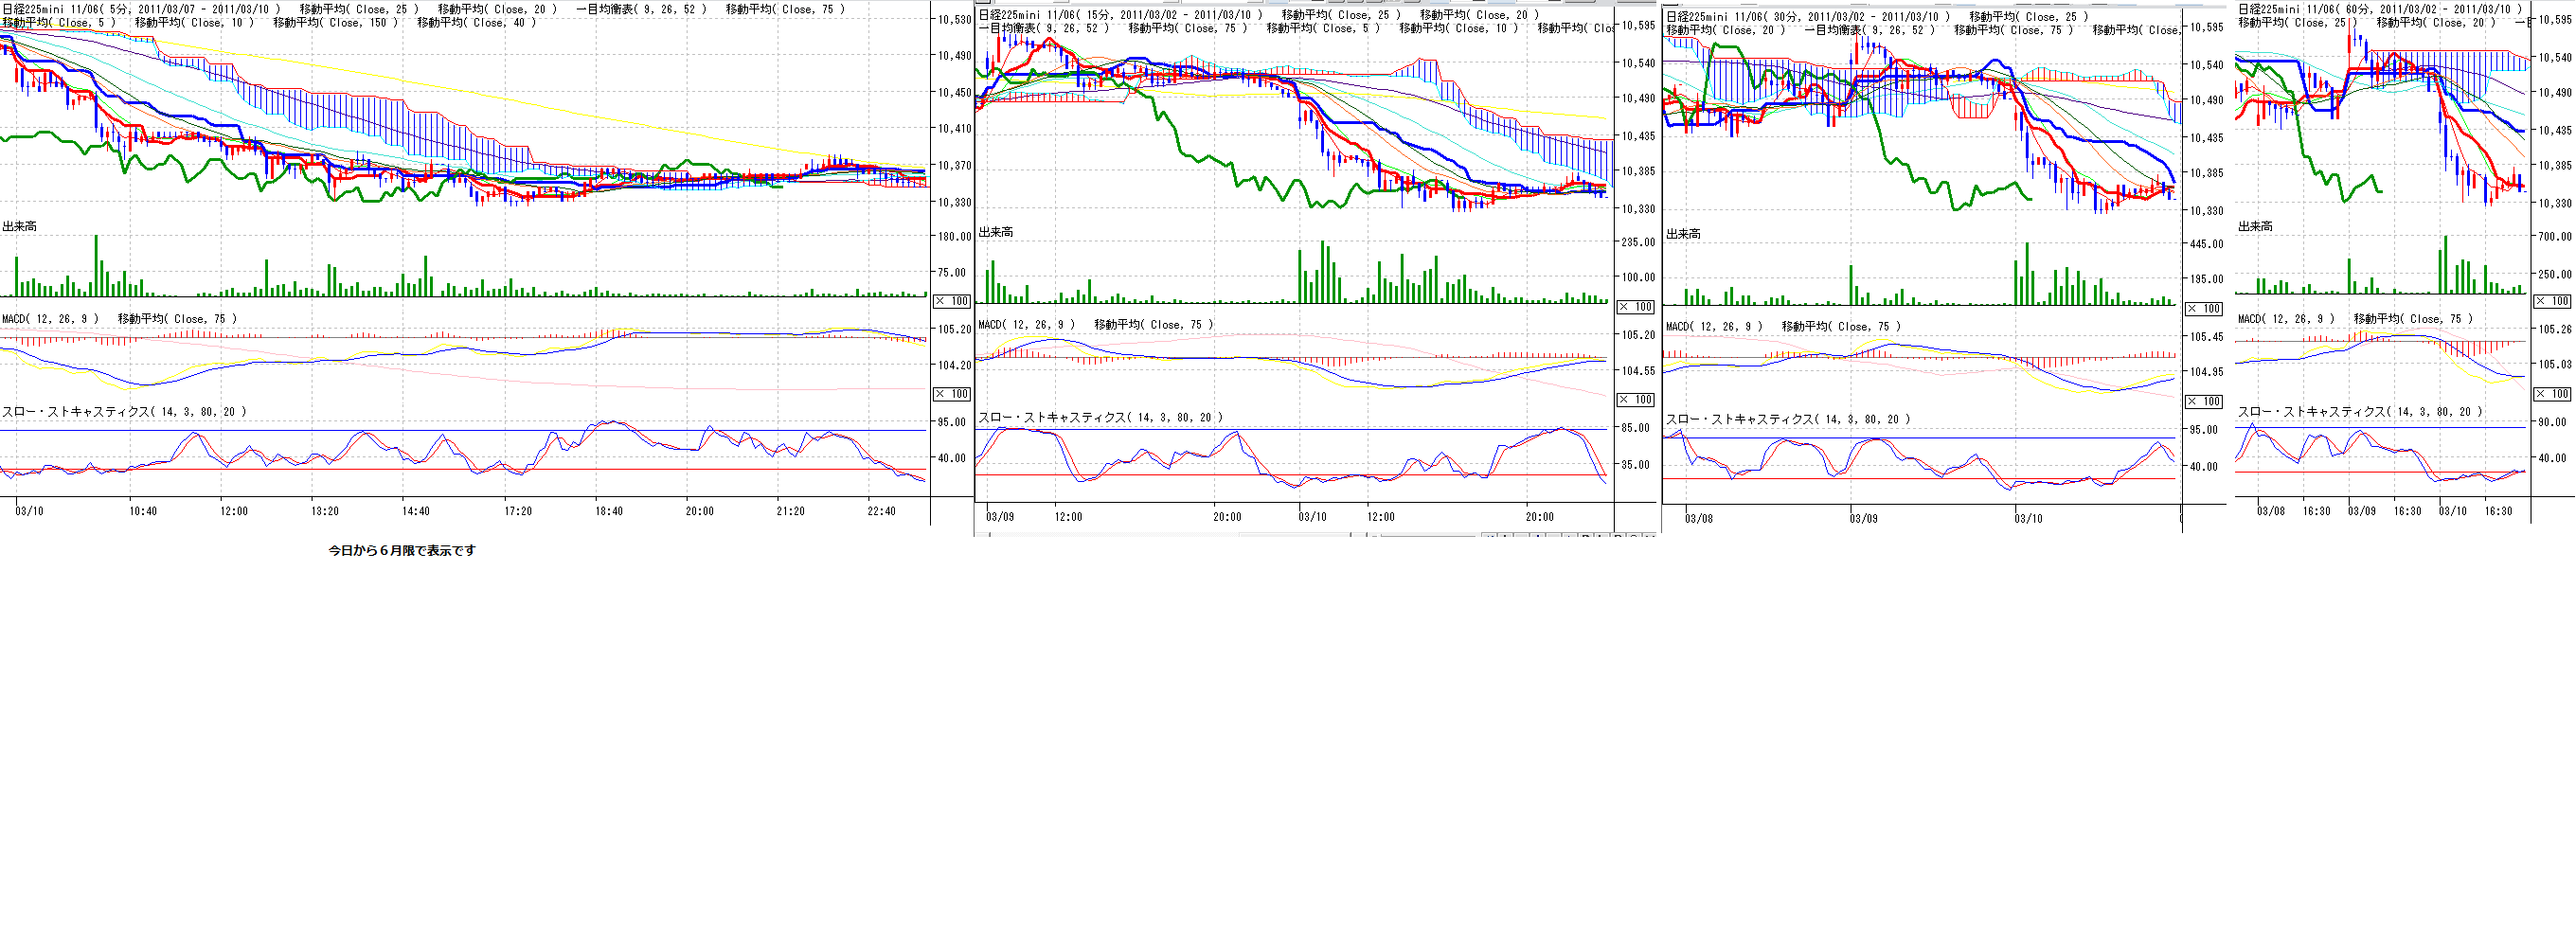Click the 03/10 date marker on 15-minute chart

[x=1312, y=517]
